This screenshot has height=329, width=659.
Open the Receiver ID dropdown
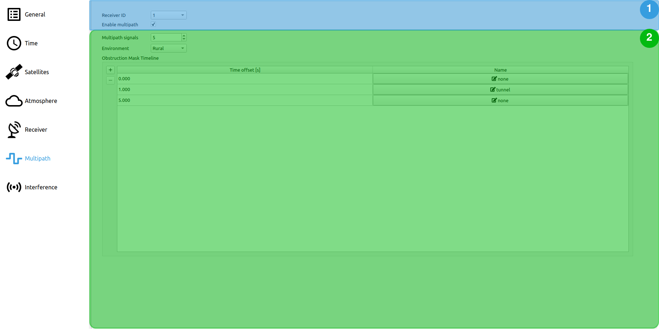point(168,15)
